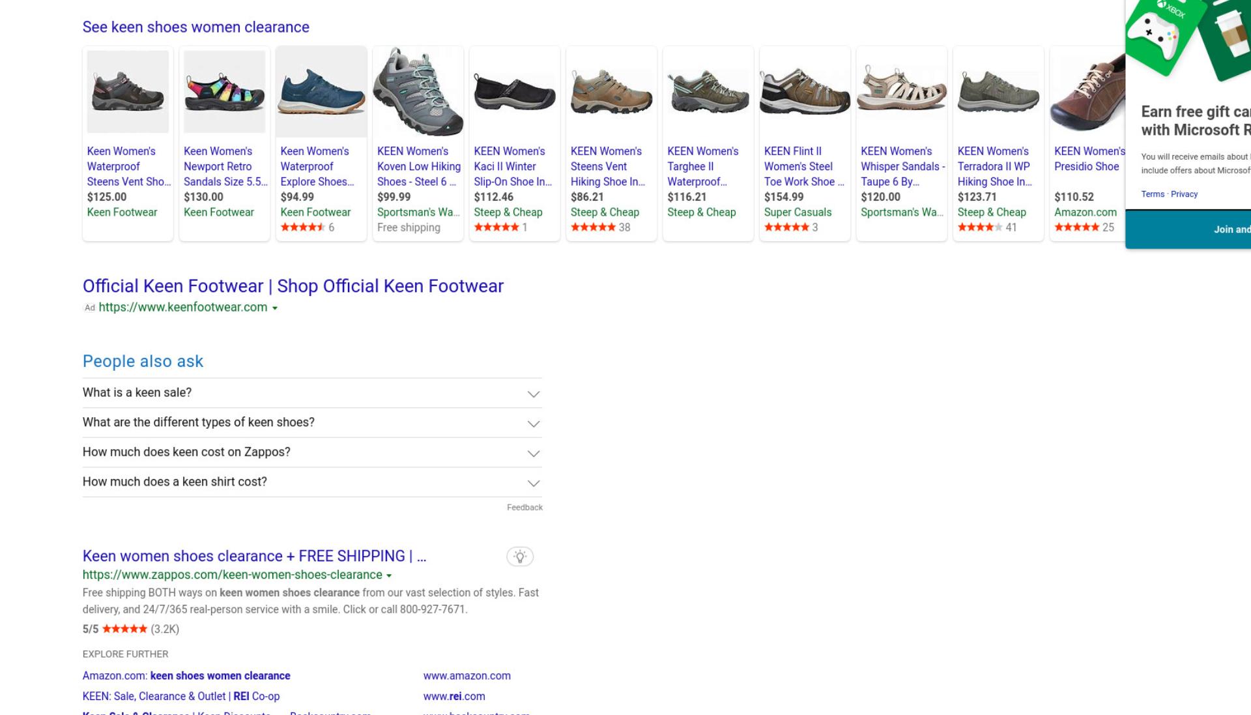This screenshot has height=715, width=1251.
Task: Open 'KEEN Flint II Women's Steel Toe' title
Action: (x=804, y=167)
